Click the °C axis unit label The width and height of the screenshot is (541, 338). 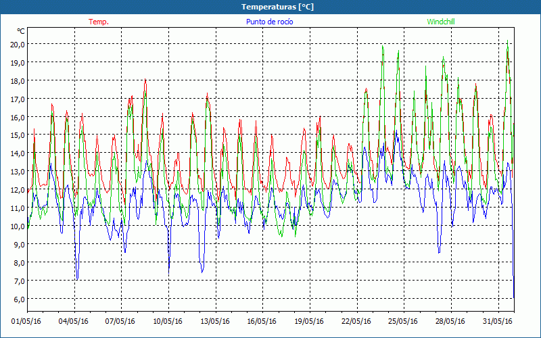(x=21, y=31)
